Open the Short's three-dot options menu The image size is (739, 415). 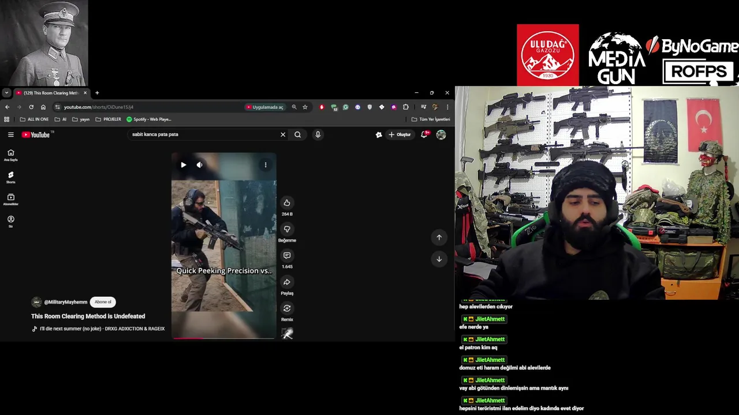click(266, 165)
